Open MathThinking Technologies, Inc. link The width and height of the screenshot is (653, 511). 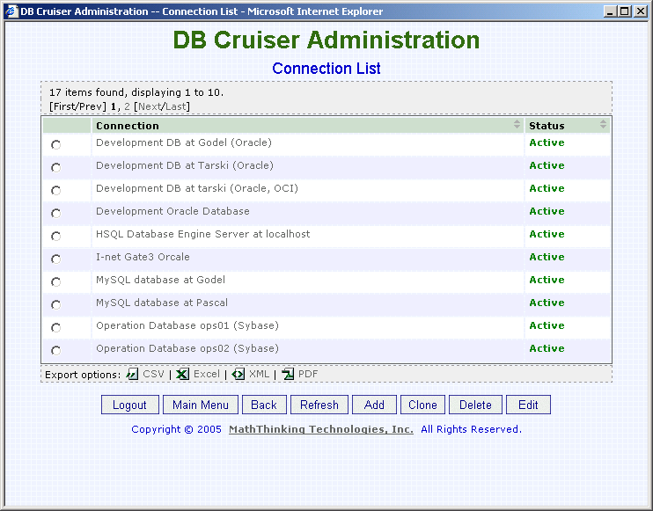[x=321, y=429]
